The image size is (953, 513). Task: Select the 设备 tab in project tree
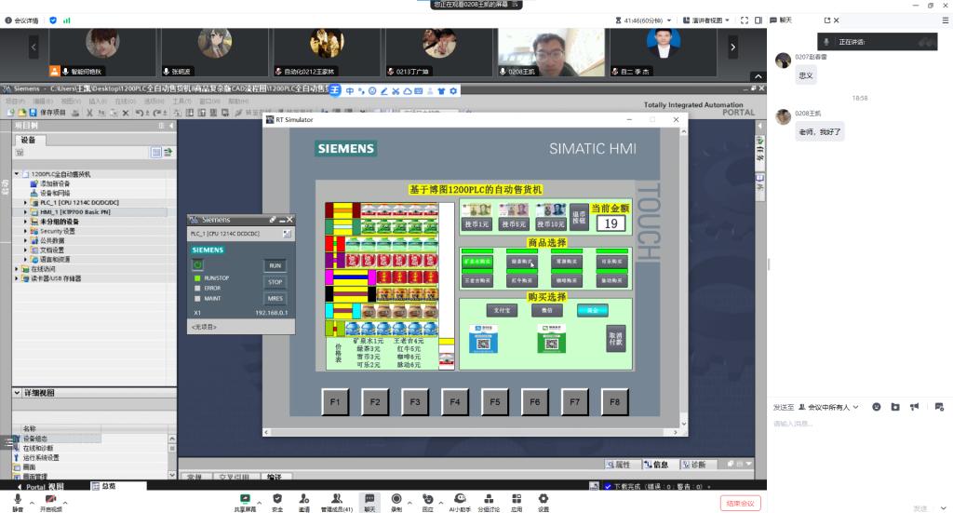pos(28,140)
